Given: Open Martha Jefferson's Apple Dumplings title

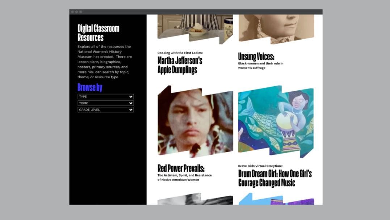Looking at the screenshot, I should click(180, 65).
